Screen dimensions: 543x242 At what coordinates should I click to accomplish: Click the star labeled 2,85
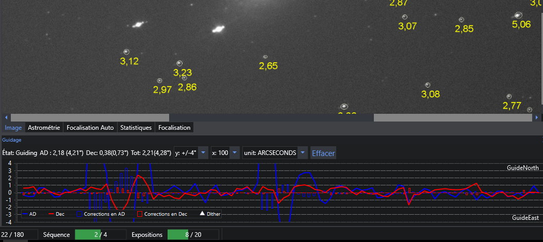(462, 20)
